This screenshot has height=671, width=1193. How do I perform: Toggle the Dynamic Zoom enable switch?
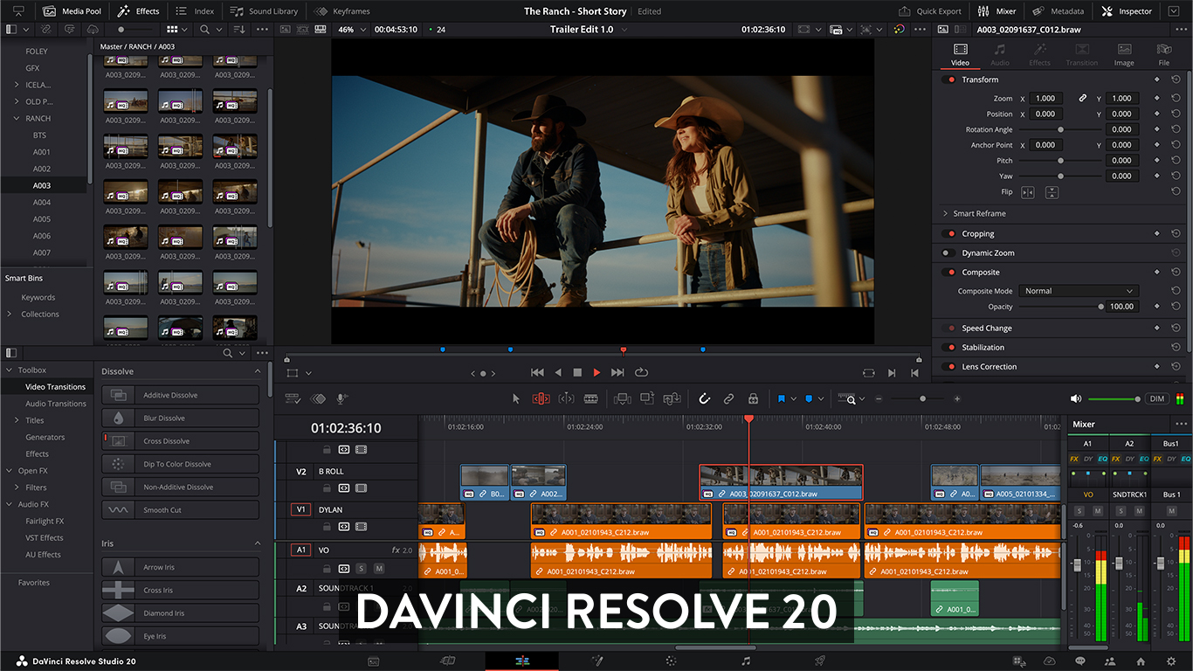coord(949,253)
